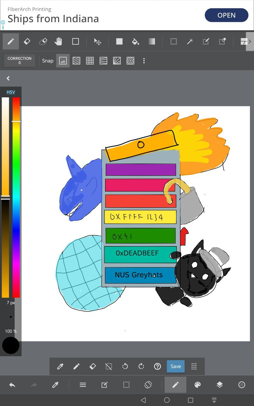Open the shortcut bar grid menu
This screenshot has height=406, width=254.
coord(194,366)
